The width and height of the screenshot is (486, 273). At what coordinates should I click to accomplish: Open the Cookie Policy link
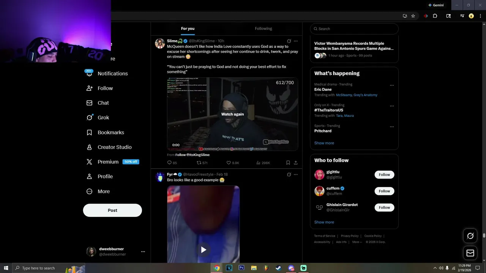pyautogui.click(x=373, y=236)
